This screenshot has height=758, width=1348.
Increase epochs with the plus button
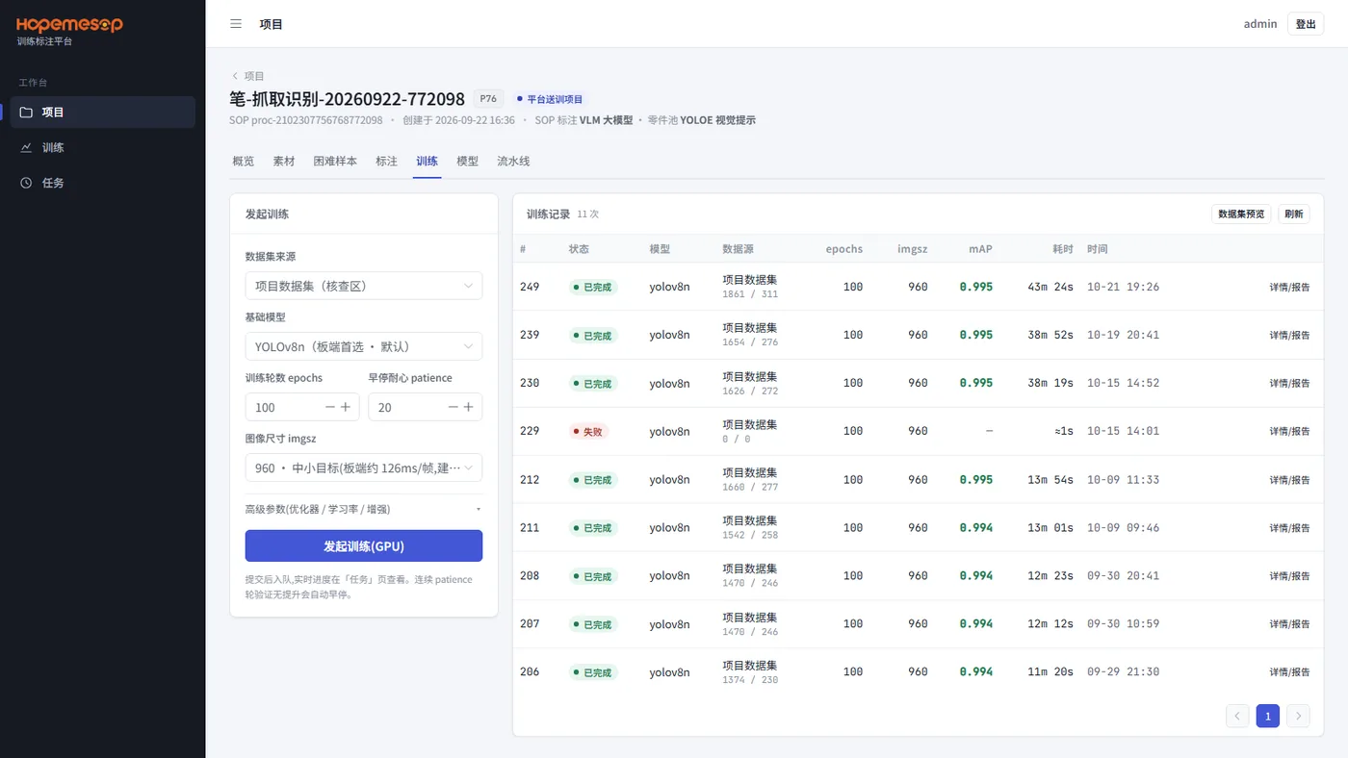click(346, 407)
